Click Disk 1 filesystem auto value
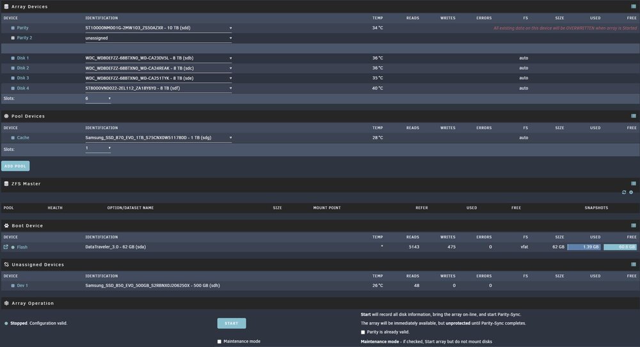The image size is (640, 347). 524,58
